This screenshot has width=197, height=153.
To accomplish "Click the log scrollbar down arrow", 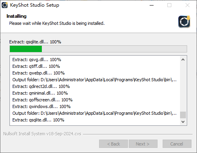I will pyautogui.click(x=183, y=121).
